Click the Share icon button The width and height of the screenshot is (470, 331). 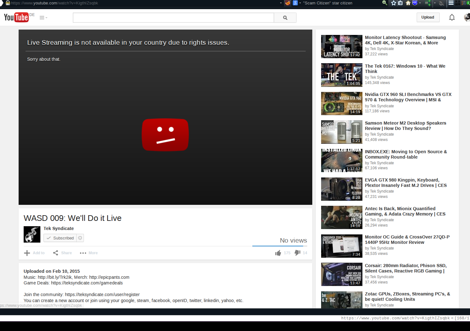56,253
